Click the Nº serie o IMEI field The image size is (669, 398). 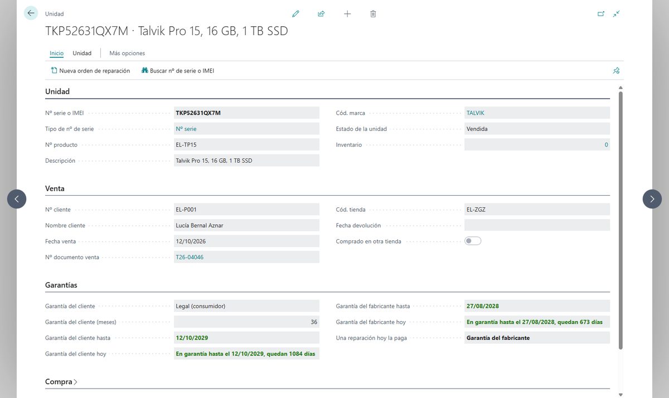(246, 113)
